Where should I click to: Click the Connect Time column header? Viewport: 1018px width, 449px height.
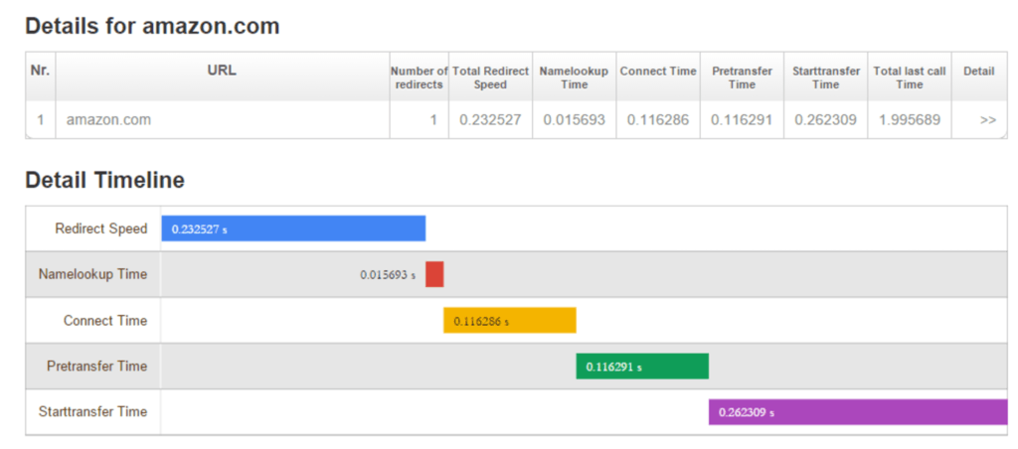pos(658,72)
